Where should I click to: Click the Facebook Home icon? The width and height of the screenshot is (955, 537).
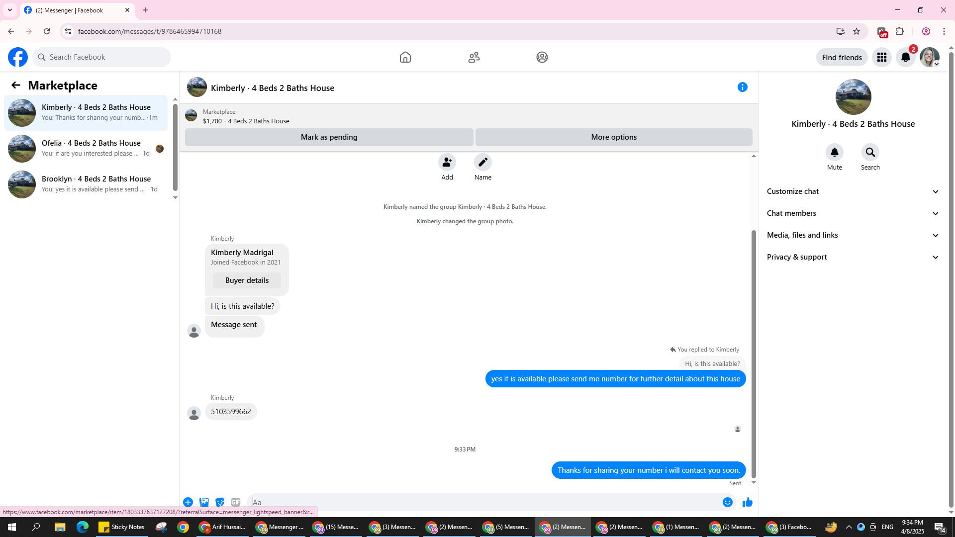(405, 57)
